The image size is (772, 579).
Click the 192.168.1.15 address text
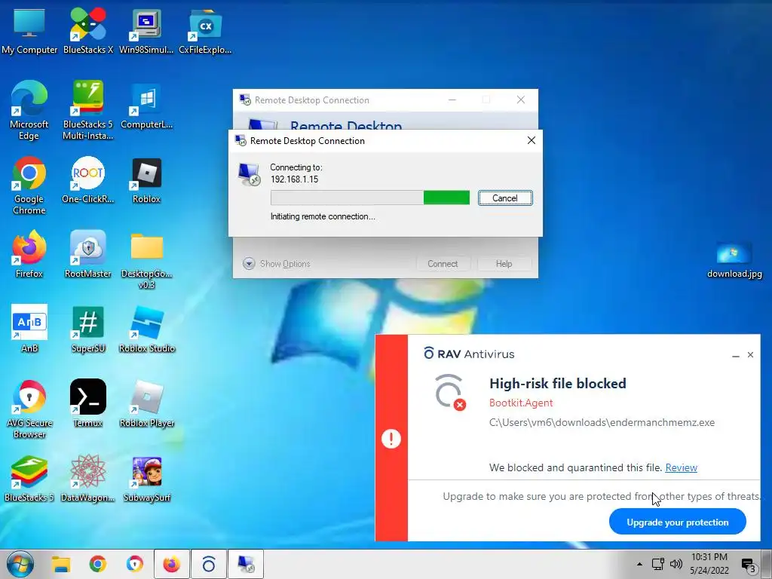tap(295, 179)
